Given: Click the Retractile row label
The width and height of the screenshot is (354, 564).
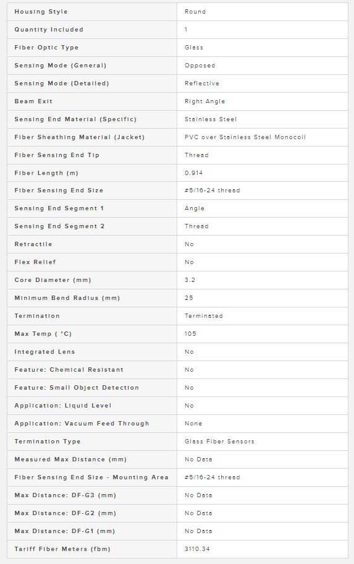Looking at the screenshot, I should pos(33,244).
